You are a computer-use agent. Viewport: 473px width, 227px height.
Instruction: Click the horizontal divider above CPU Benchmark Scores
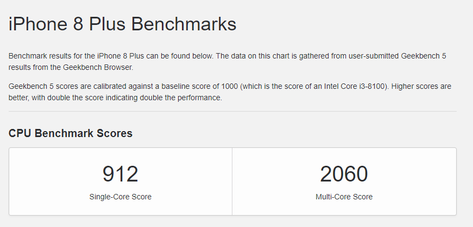tap(232, 112)
